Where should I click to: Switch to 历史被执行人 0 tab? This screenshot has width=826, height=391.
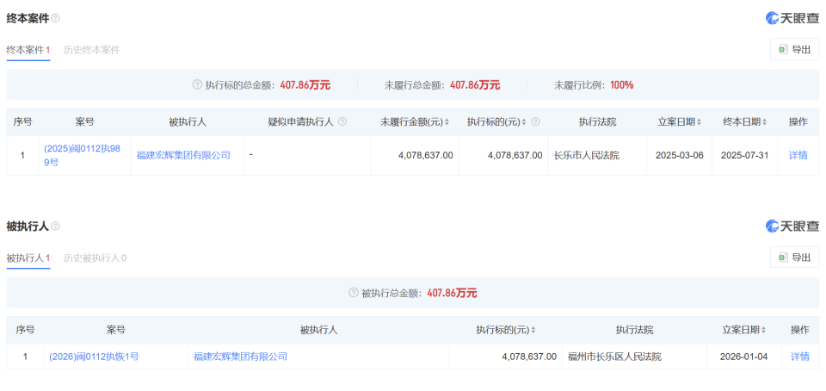pyautogui.click(x=95, y=258)
